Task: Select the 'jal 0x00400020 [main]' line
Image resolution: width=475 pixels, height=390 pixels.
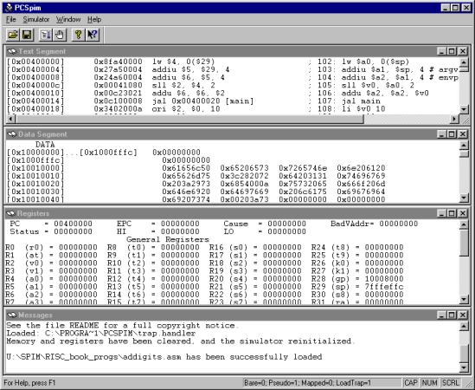Action: click(202, 101)
